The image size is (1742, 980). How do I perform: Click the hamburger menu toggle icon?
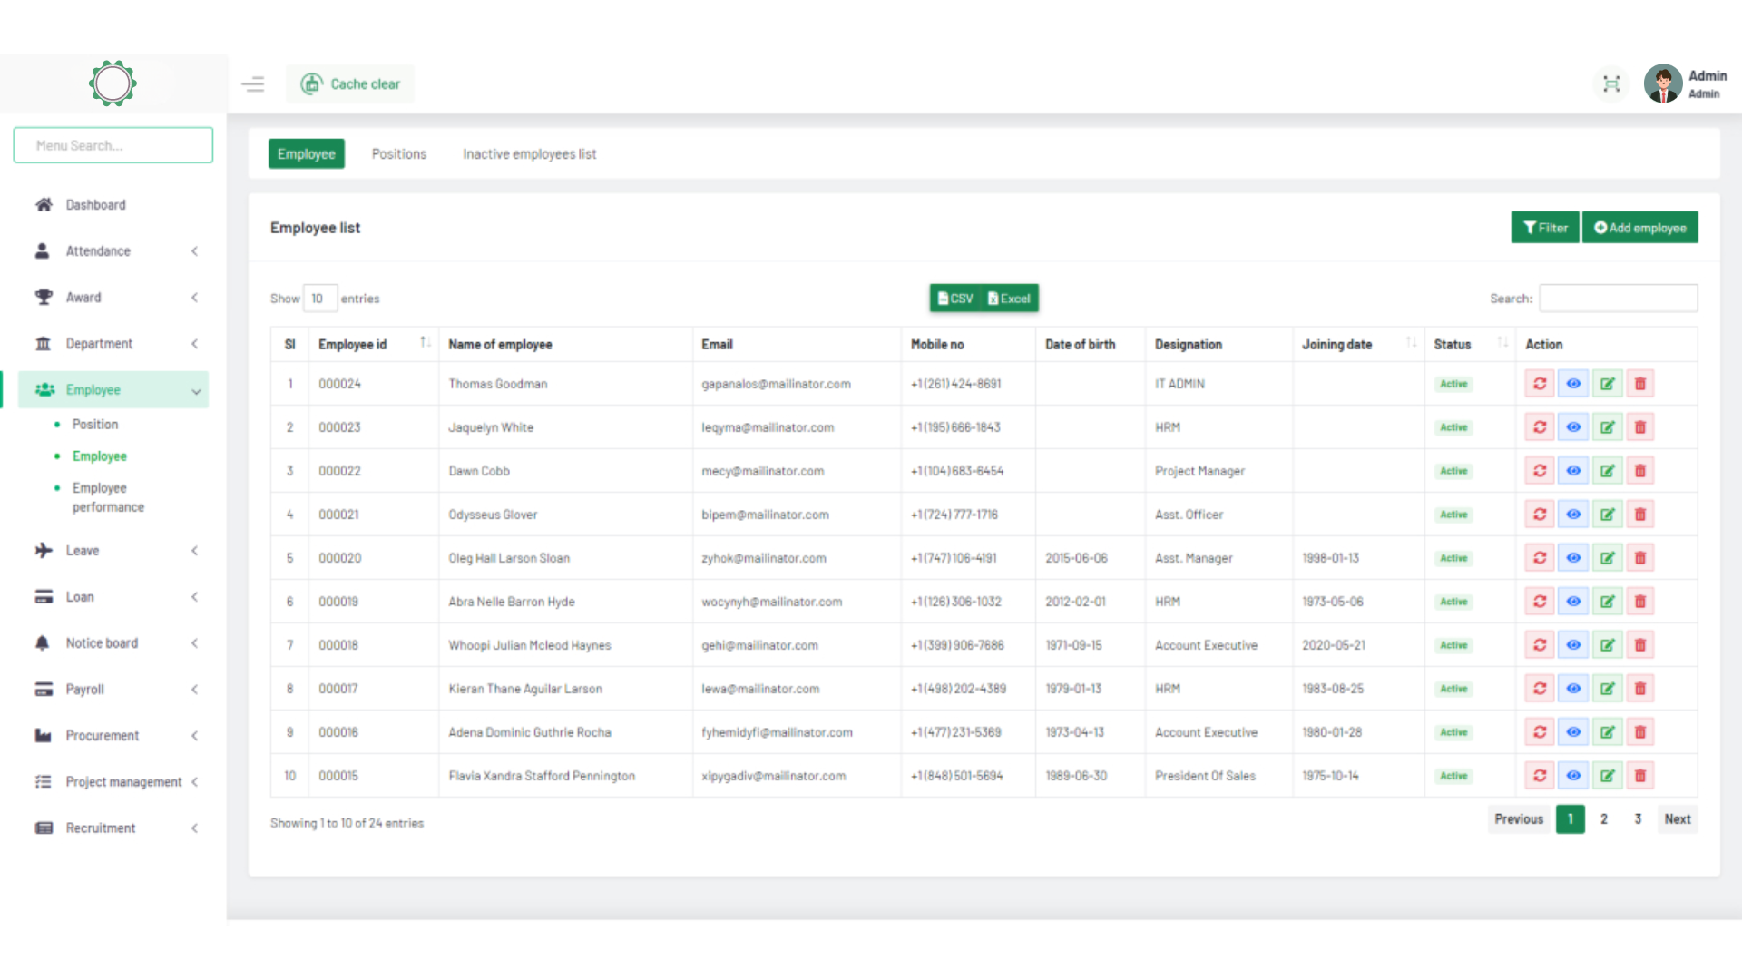coord(253,84)
